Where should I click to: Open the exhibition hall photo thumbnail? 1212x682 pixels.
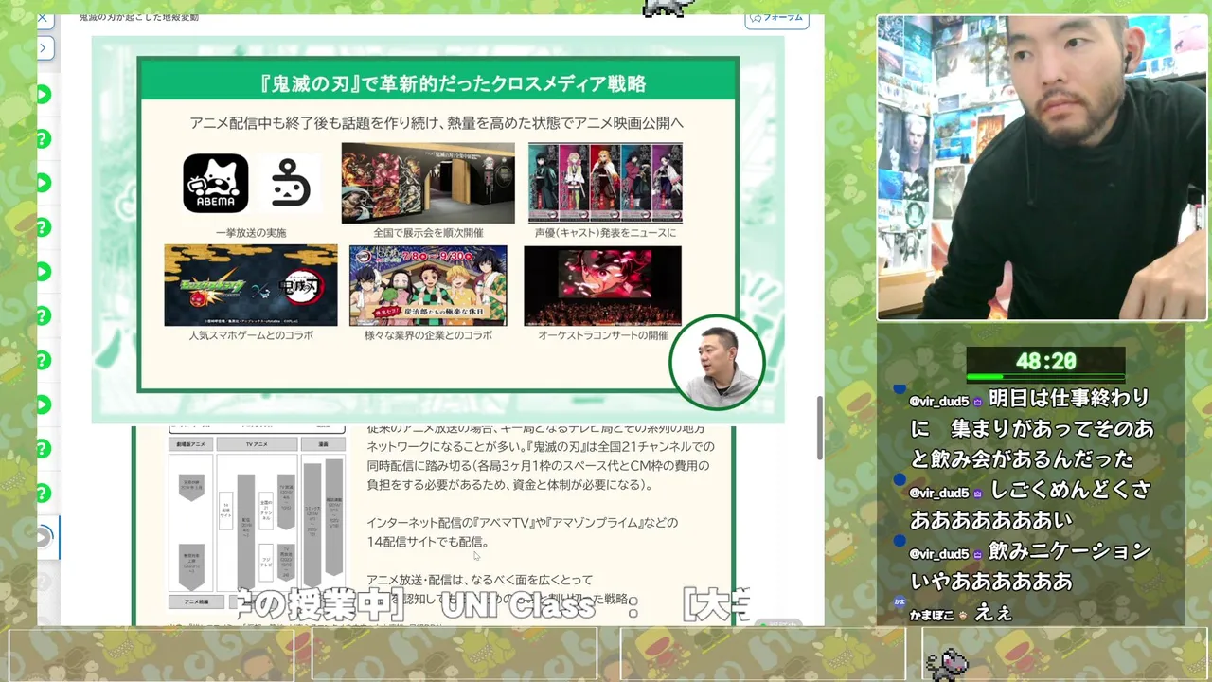(428, 183)
